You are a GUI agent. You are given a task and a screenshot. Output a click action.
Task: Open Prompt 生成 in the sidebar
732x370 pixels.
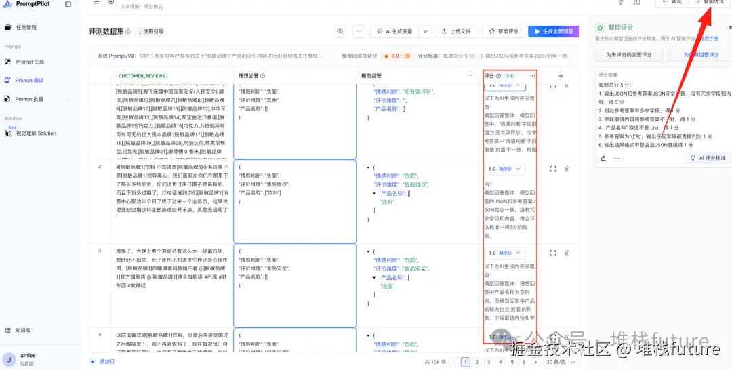tap(30, 62)
